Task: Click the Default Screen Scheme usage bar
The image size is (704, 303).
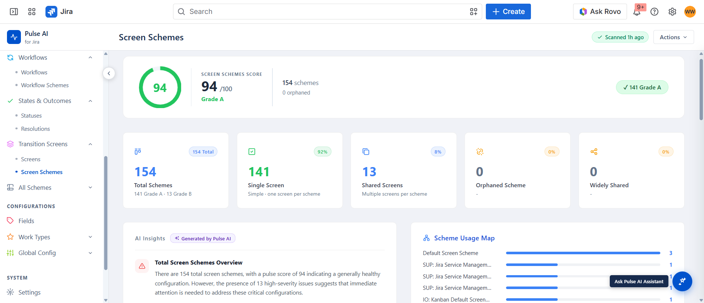Action: click(583, 253)
